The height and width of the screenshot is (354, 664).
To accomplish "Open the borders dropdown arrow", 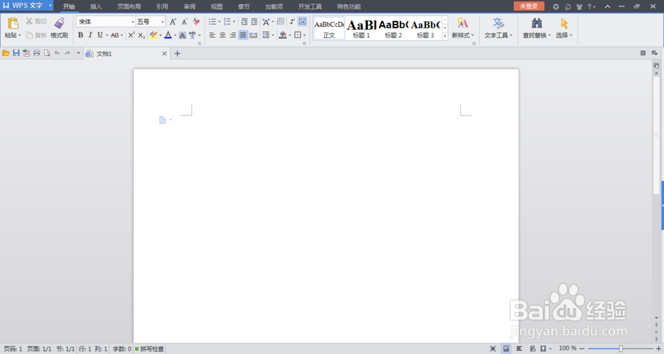I will (305, 35).
